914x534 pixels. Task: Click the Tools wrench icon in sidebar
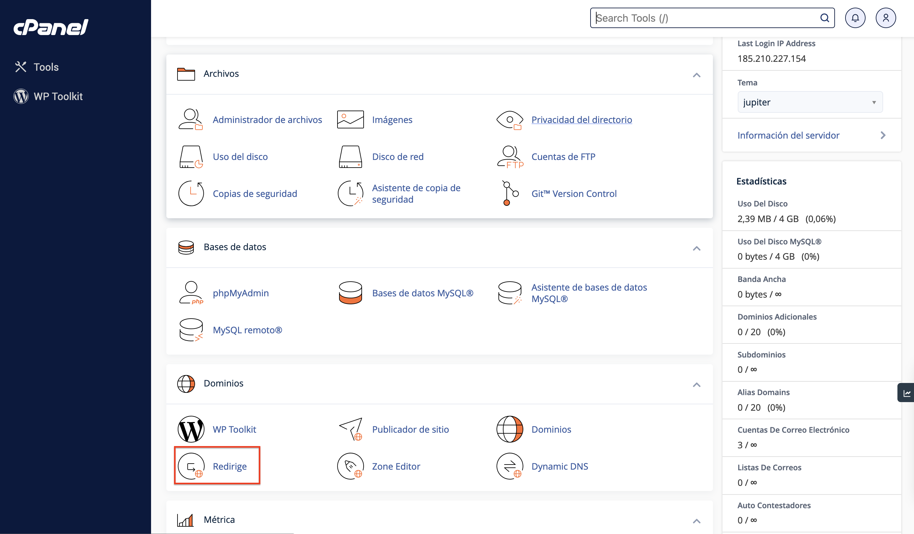point(21,67)
